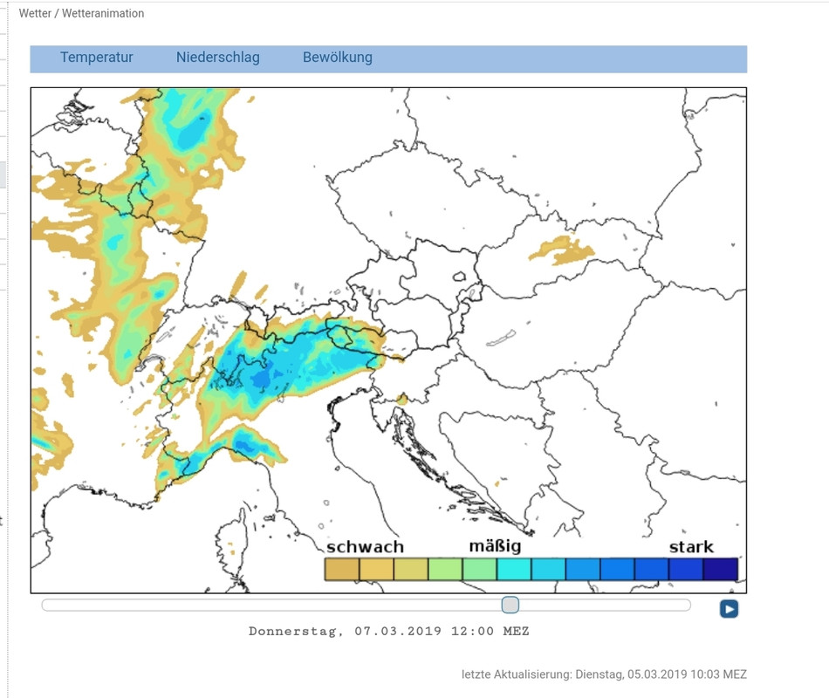Click the Wetter / Wetteranimation breadcrumb
This screenshot has width=829, height=698.
pos(81,13)
